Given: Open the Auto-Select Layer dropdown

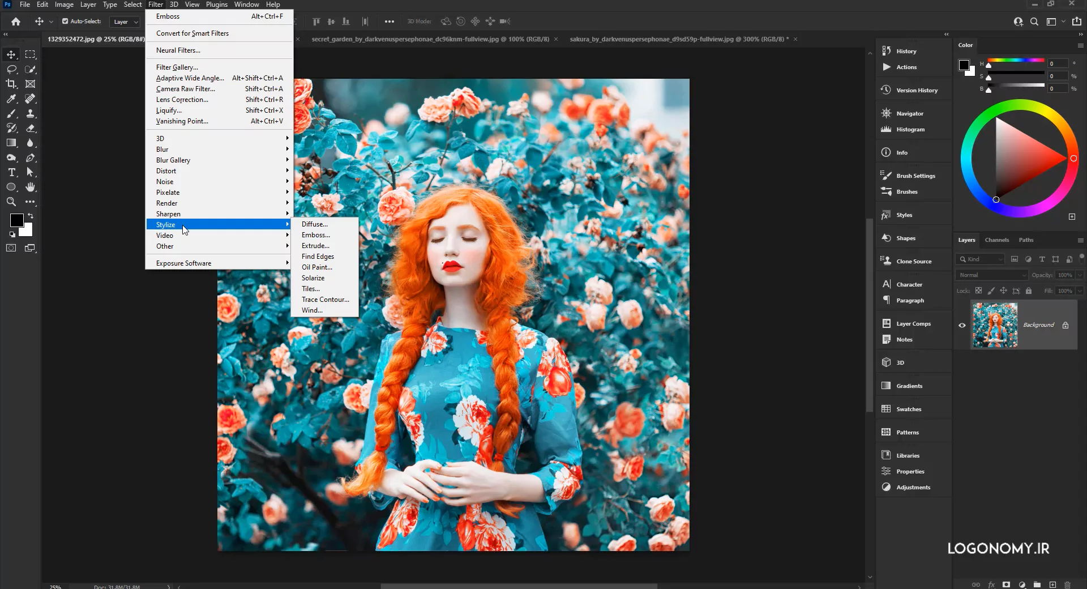Looking at the screenshot, I should click(x=125, y=22).
